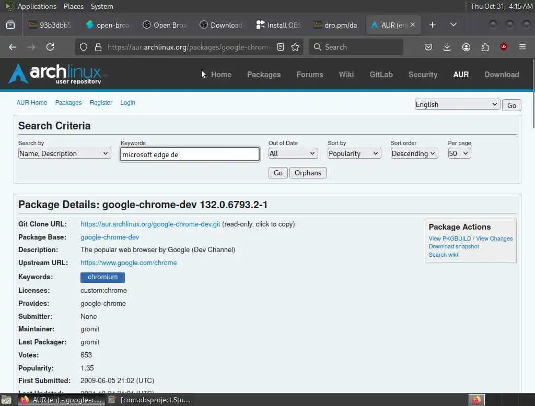Open the extensions puzzle icon
535x406 pixels.
[x=485, y=47]
